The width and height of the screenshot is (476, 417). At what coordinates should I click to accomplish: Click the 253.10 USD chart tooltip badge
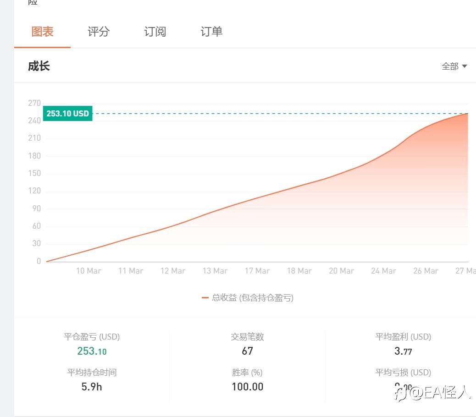click(67, 113)
